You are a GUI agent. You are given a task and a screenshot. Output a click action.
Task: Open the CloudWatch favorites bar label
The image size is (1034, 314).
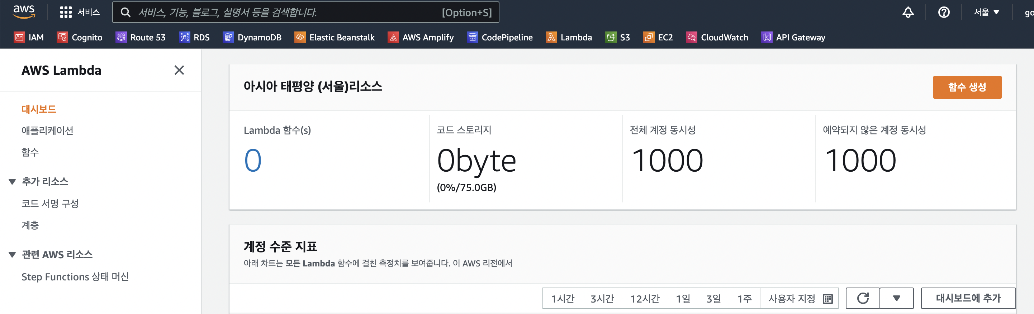point(725,37)
